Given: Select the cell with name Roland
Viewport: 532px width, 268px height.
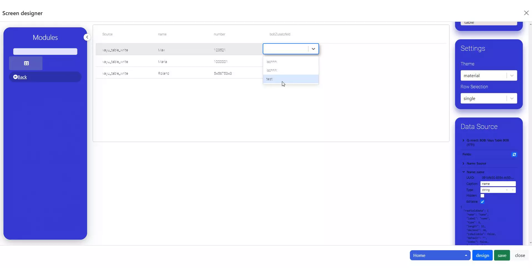Looking at the screenshot, I should 163,73.
